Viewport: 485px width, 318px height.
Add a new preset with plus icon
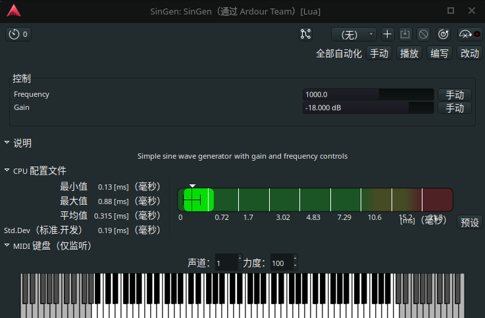pyautogui.click(x=387, y=34)
